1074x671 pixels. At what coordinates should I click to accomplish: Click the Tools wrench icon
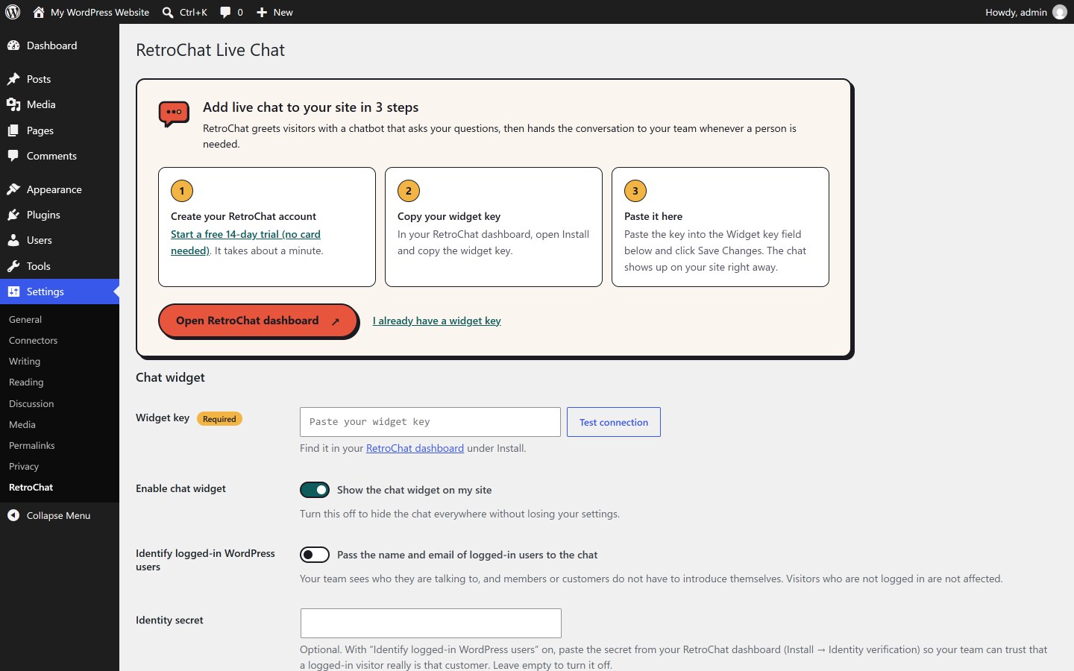[13, 266]
